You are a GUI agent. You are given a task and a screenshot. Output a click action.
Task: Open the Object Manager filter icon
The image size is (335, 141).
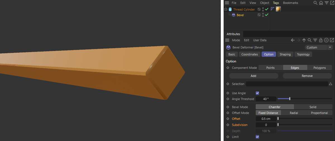[326, 3]
